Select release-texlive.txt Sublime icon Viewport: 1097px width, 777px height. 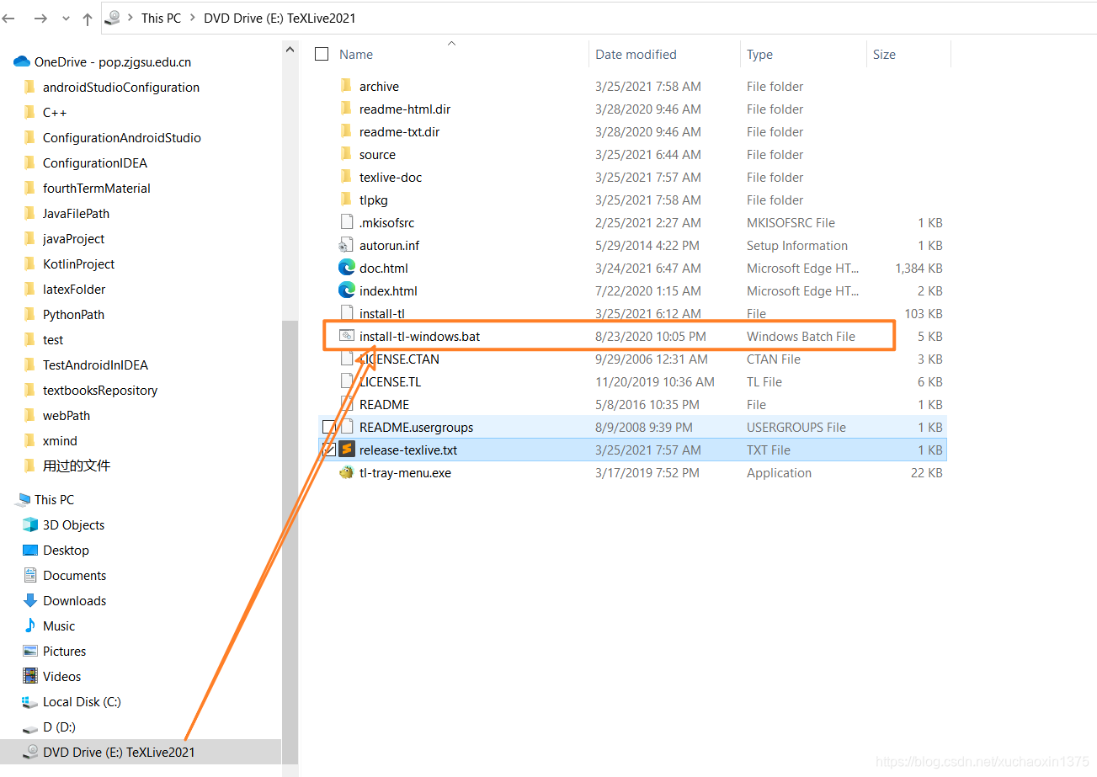346,450
